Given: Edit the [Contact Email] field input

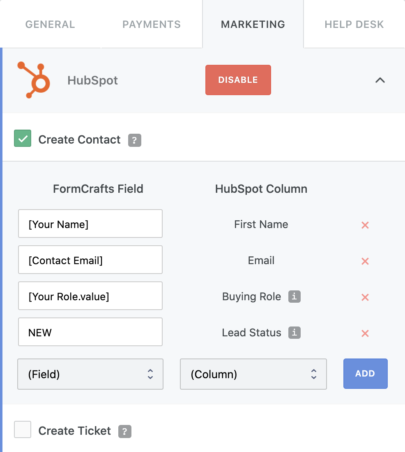Looking at the screenshot, I should (90, 260).
